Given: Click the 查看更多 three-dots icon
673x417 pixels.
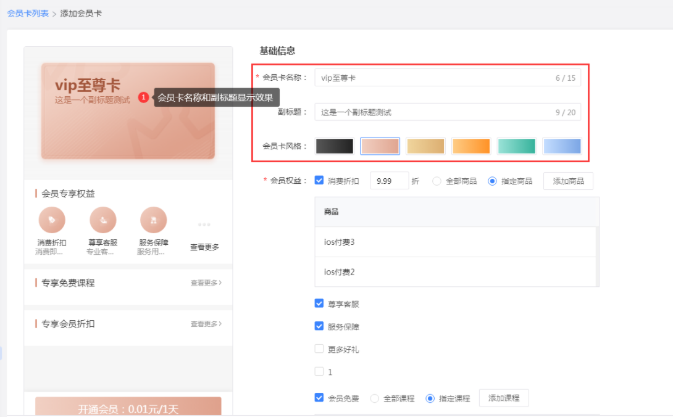Looking at the screenshot, I should pyautogui.click(x=204, y=225).
